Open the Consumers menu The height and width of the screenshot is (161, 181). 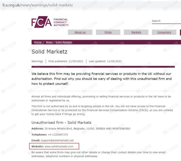coord(164,32)
